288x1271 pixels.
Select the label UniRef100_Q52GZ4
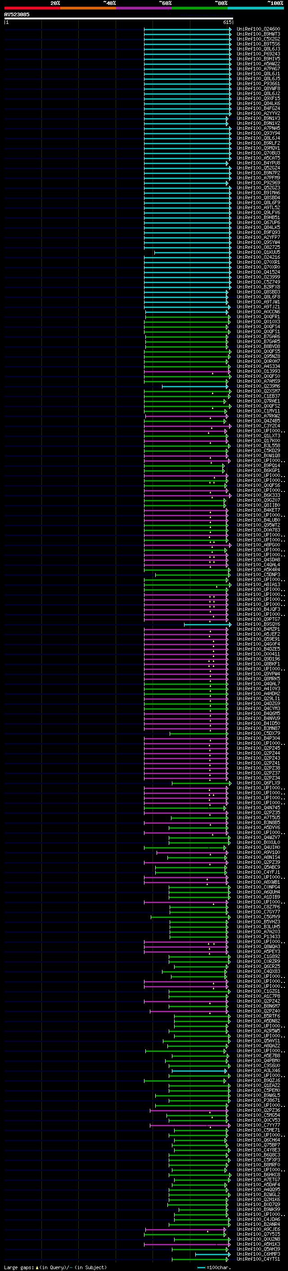pyautogui.click(x=258, y=168)
